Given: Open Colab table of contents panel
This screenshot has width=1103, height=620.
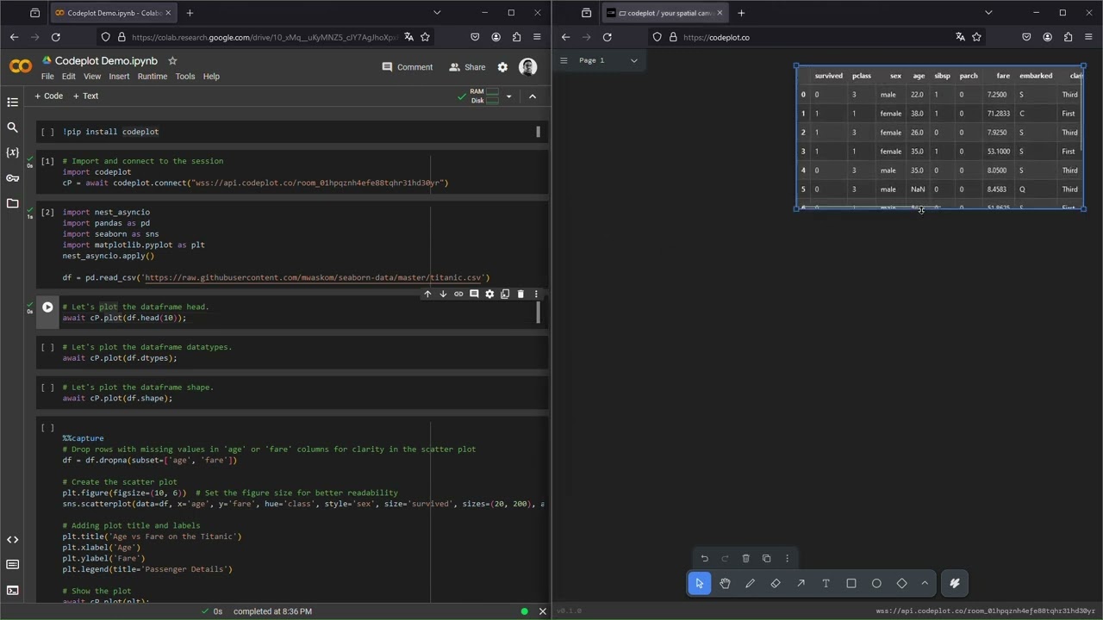Looking at the screenshot, I should [x=12, y=102].
